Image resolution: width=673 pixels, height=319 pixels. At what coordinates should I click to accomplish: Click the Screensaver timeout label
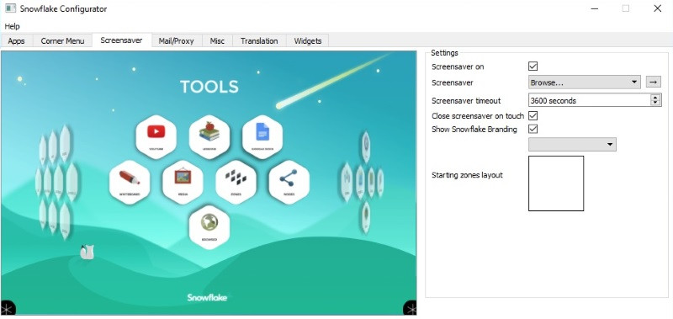[466, 101]
